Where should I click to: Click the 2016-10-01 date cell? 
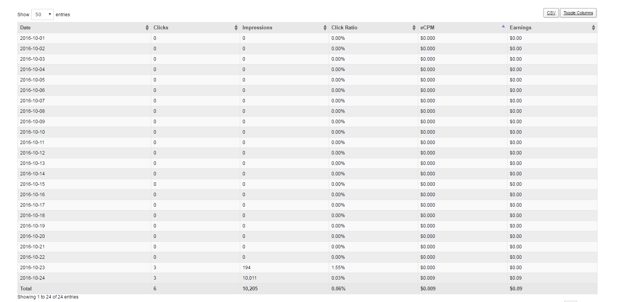click(32, 38)
